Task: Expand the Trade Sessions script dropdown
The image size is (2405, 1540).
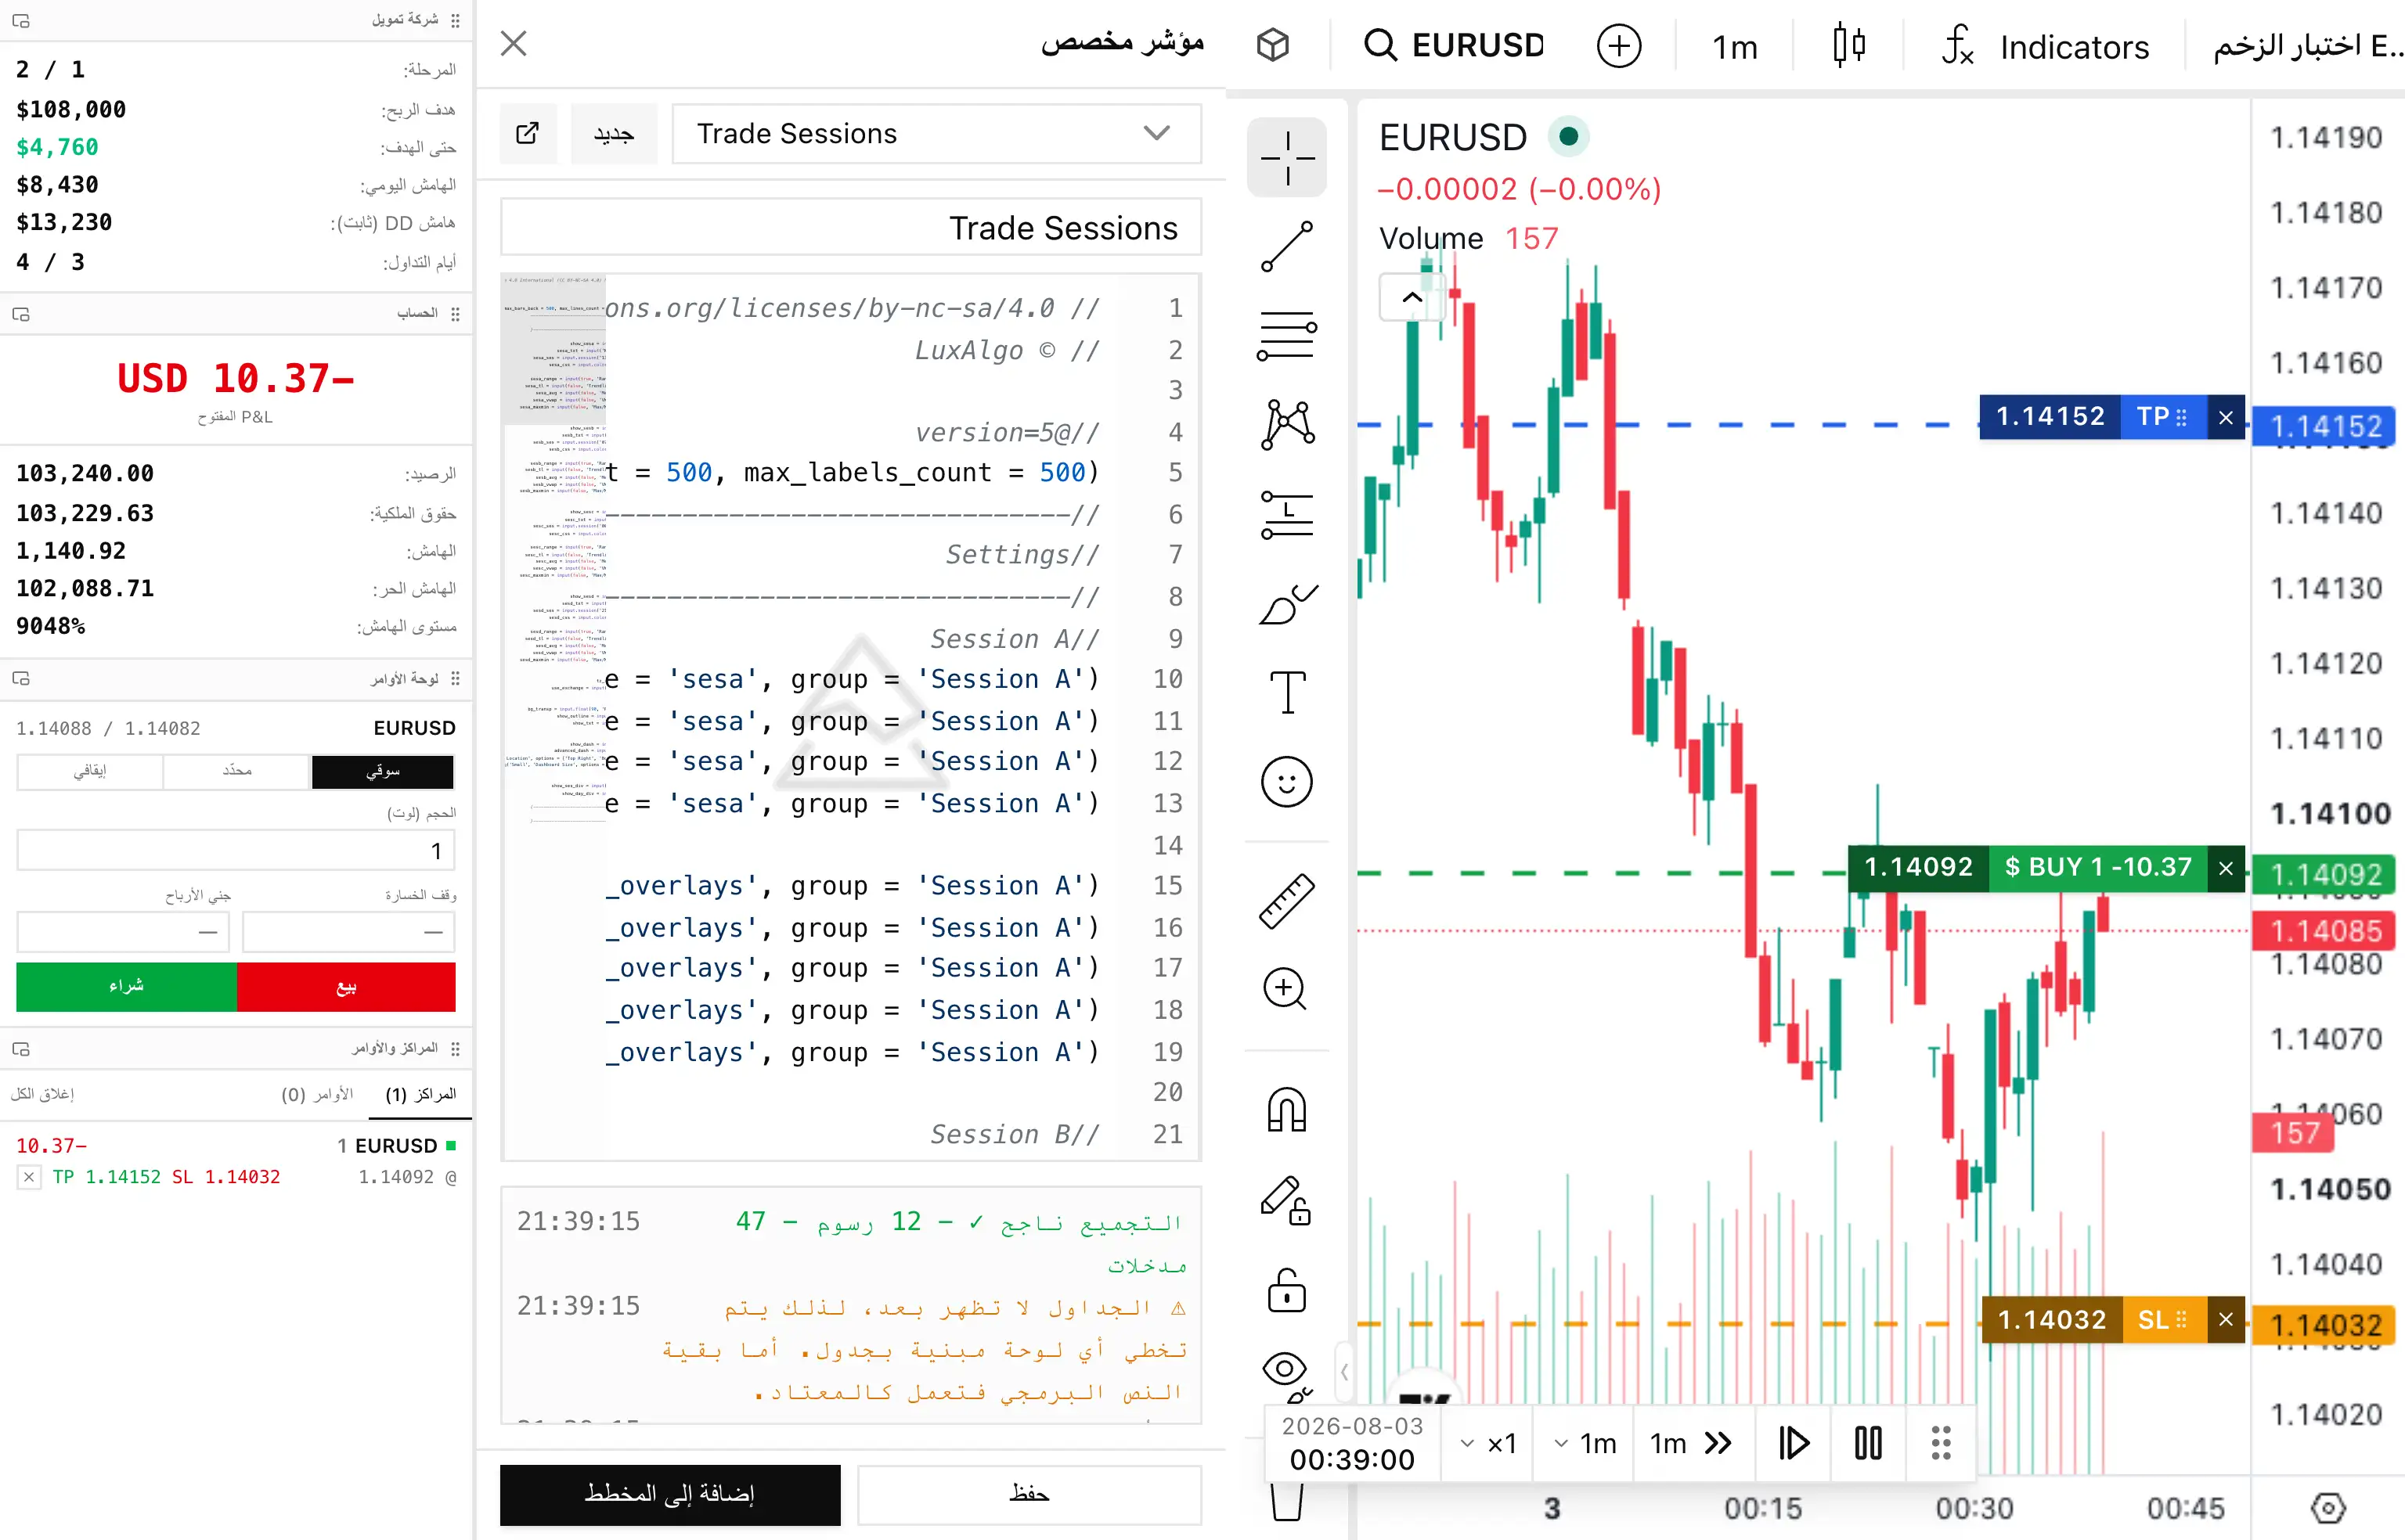Action: coord(936,134)
